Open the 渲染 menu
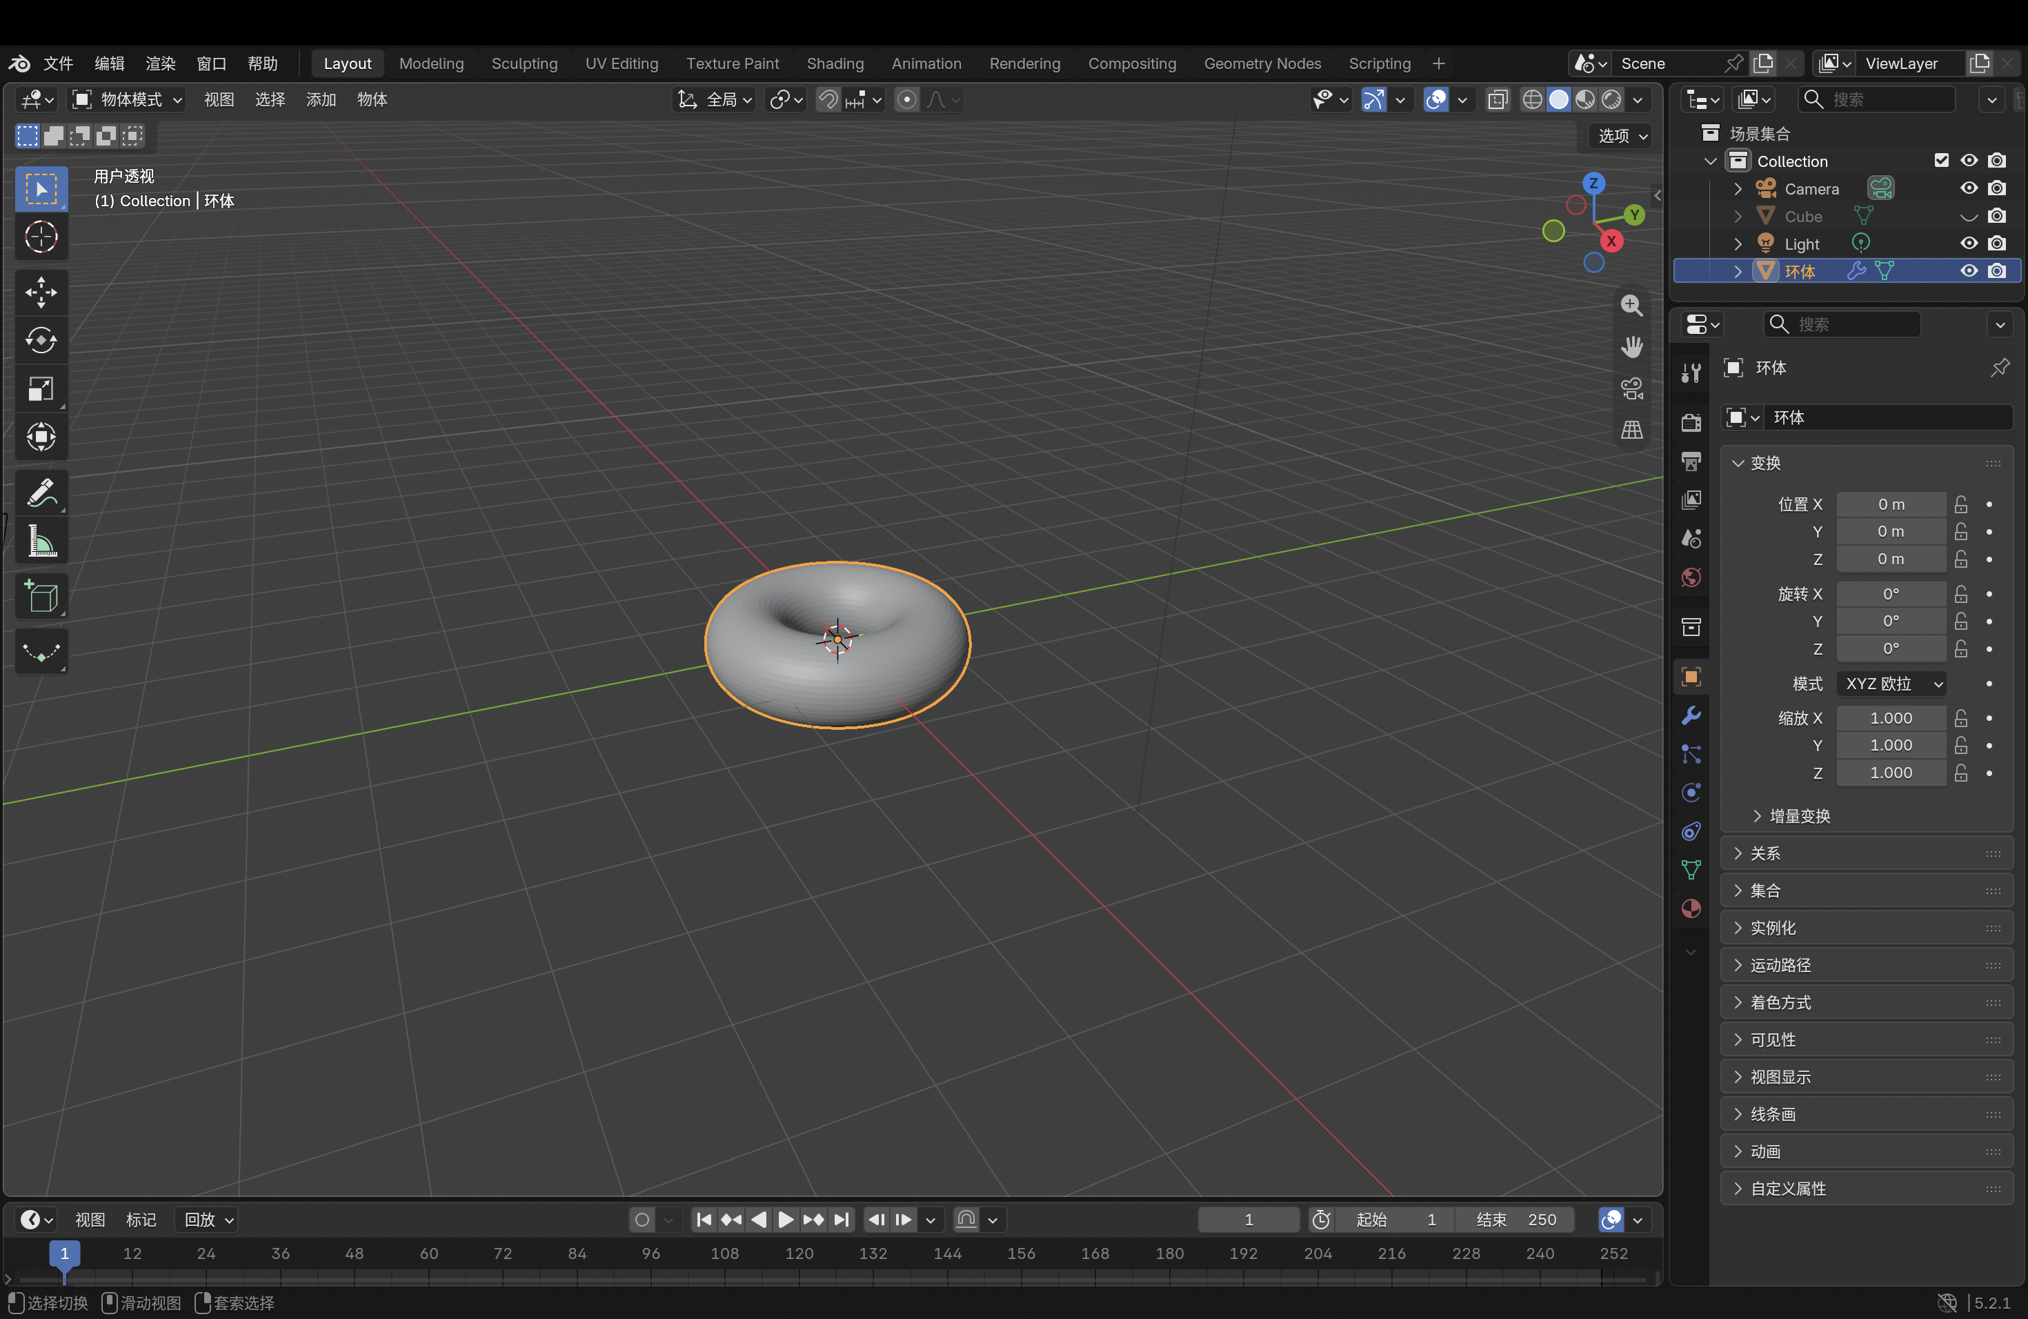This screenshot has height=1319, width=2028. (160, 64)
